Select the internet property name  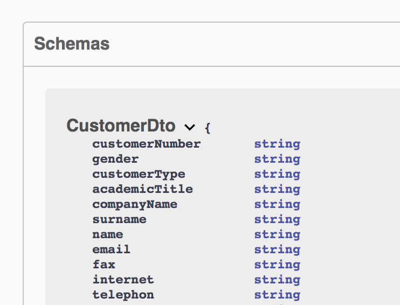click(123, 280)
